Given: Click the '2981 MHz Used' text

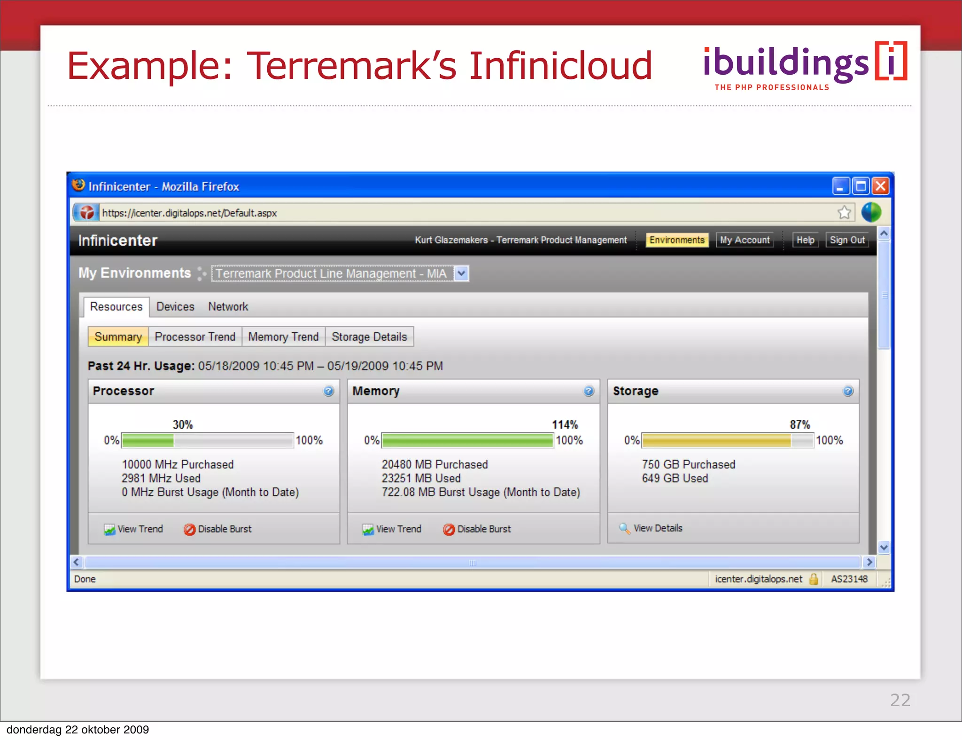Looking at the screenshot, I should pos(161,478).
